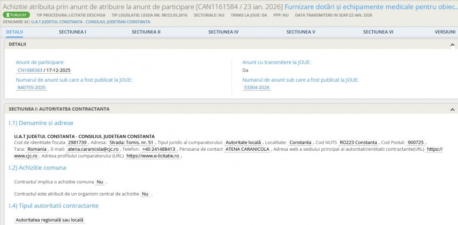Image resolution: width=458 pixels, height=225 pixels.
Task: Collapse the Sectiunea I: Autoritatea Contractanta panel
Action: (x=452, y=109)
